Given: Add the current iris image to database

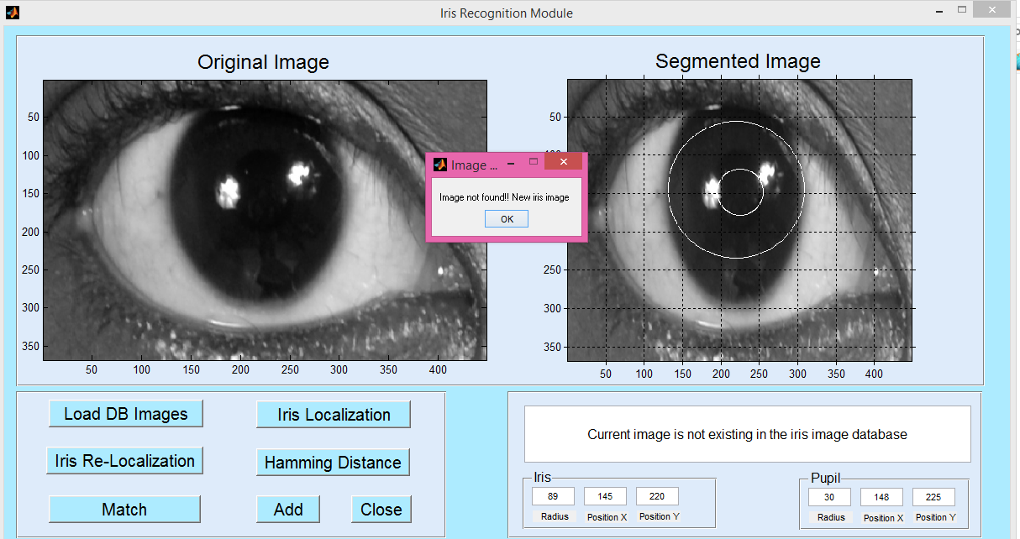Looking at the screenshot, I should click(288, 510).
